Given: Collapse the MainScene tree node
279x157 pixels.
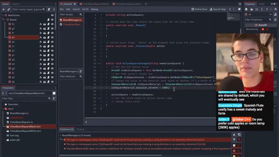Looking at the screenshot, I should point(3,15).
